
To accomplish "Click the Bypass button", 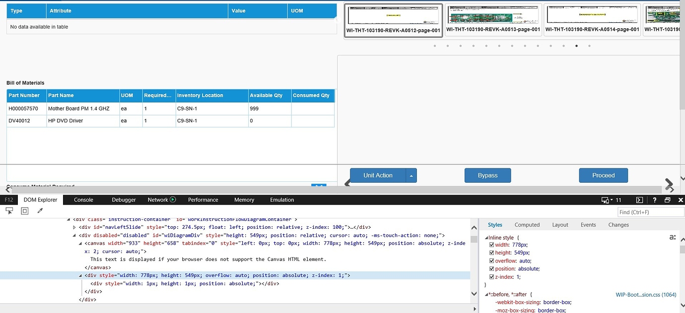I will (x=487, y=175).
